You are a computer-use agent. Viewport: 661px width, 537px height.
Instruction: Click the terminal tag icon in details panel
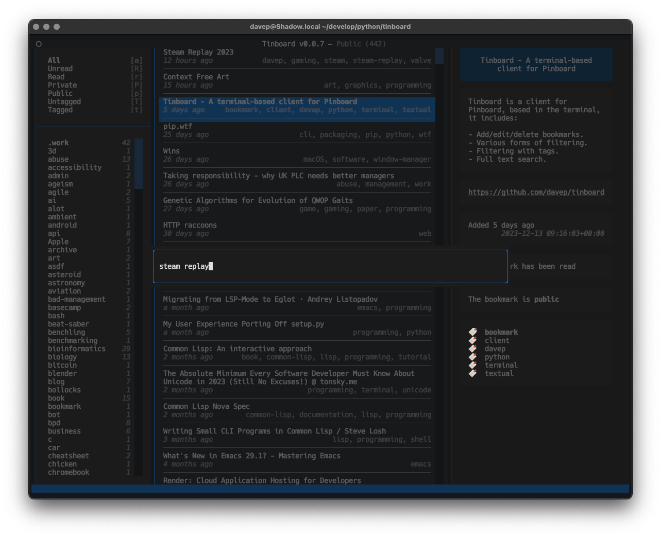[472, 365]
